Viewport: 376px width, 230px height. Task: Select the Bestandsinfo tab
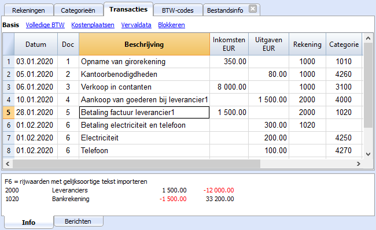pyautogui.click(x=225, y=10)
